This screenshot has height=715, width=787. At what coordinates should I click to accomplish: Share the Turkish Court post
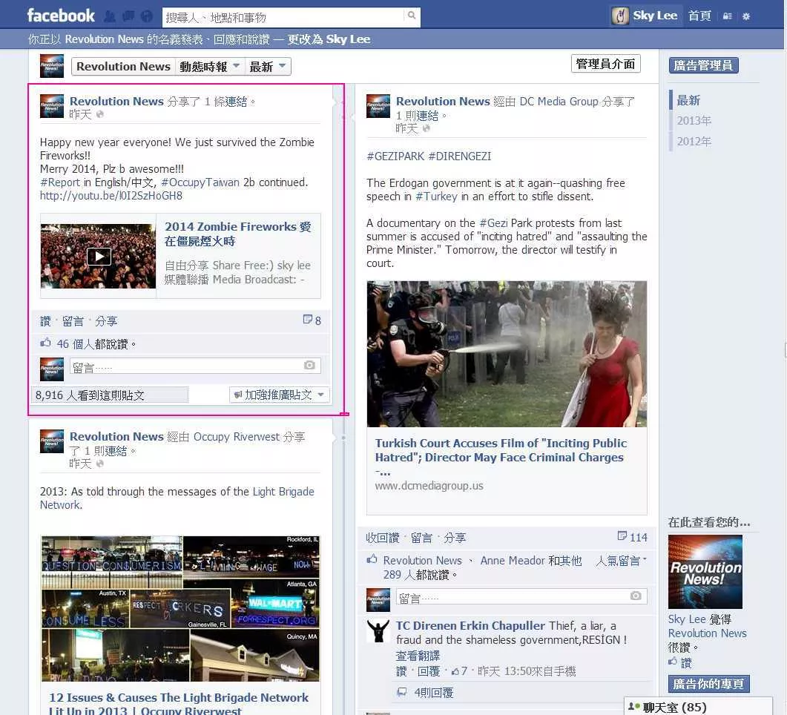click(x=455, y=538)
